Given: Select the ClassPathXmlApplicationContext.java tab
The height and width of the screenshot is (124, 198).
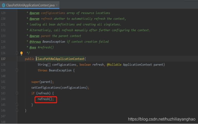Looking at the screenshot, I should 30,5.
